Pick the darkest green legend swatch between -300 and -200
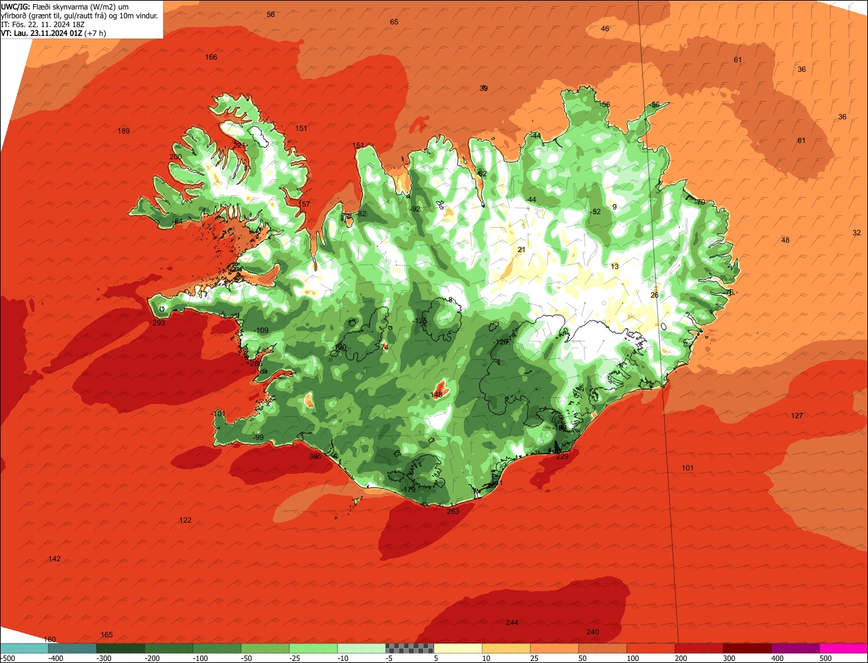 [120, 648]
